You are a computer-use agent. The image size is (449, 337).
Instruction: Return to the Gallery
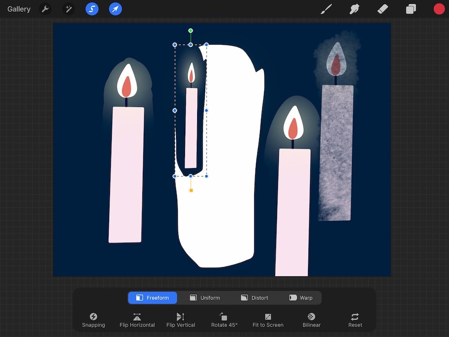[x=18, y=9]
